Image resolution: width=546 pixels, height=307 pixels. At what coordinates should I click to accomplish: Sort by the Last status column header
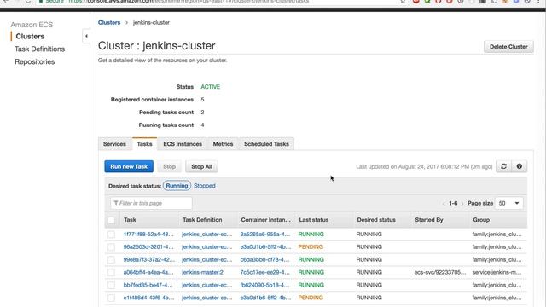[313, 220]
